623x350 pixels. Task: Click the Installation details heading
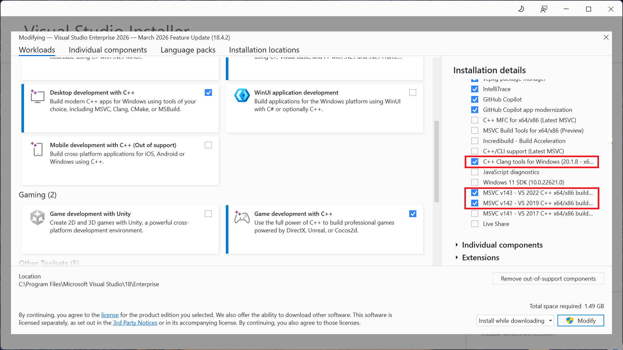(x=489, y=70)
